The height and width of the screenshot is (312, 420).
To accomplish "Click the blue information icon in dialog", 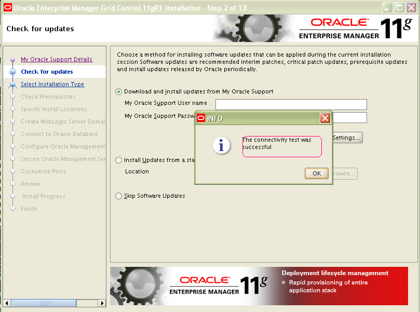I will (222, 146).
